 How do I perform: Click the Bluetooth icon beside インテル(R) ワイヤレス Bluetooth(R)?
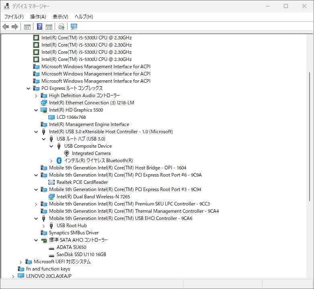click(59, 161)
